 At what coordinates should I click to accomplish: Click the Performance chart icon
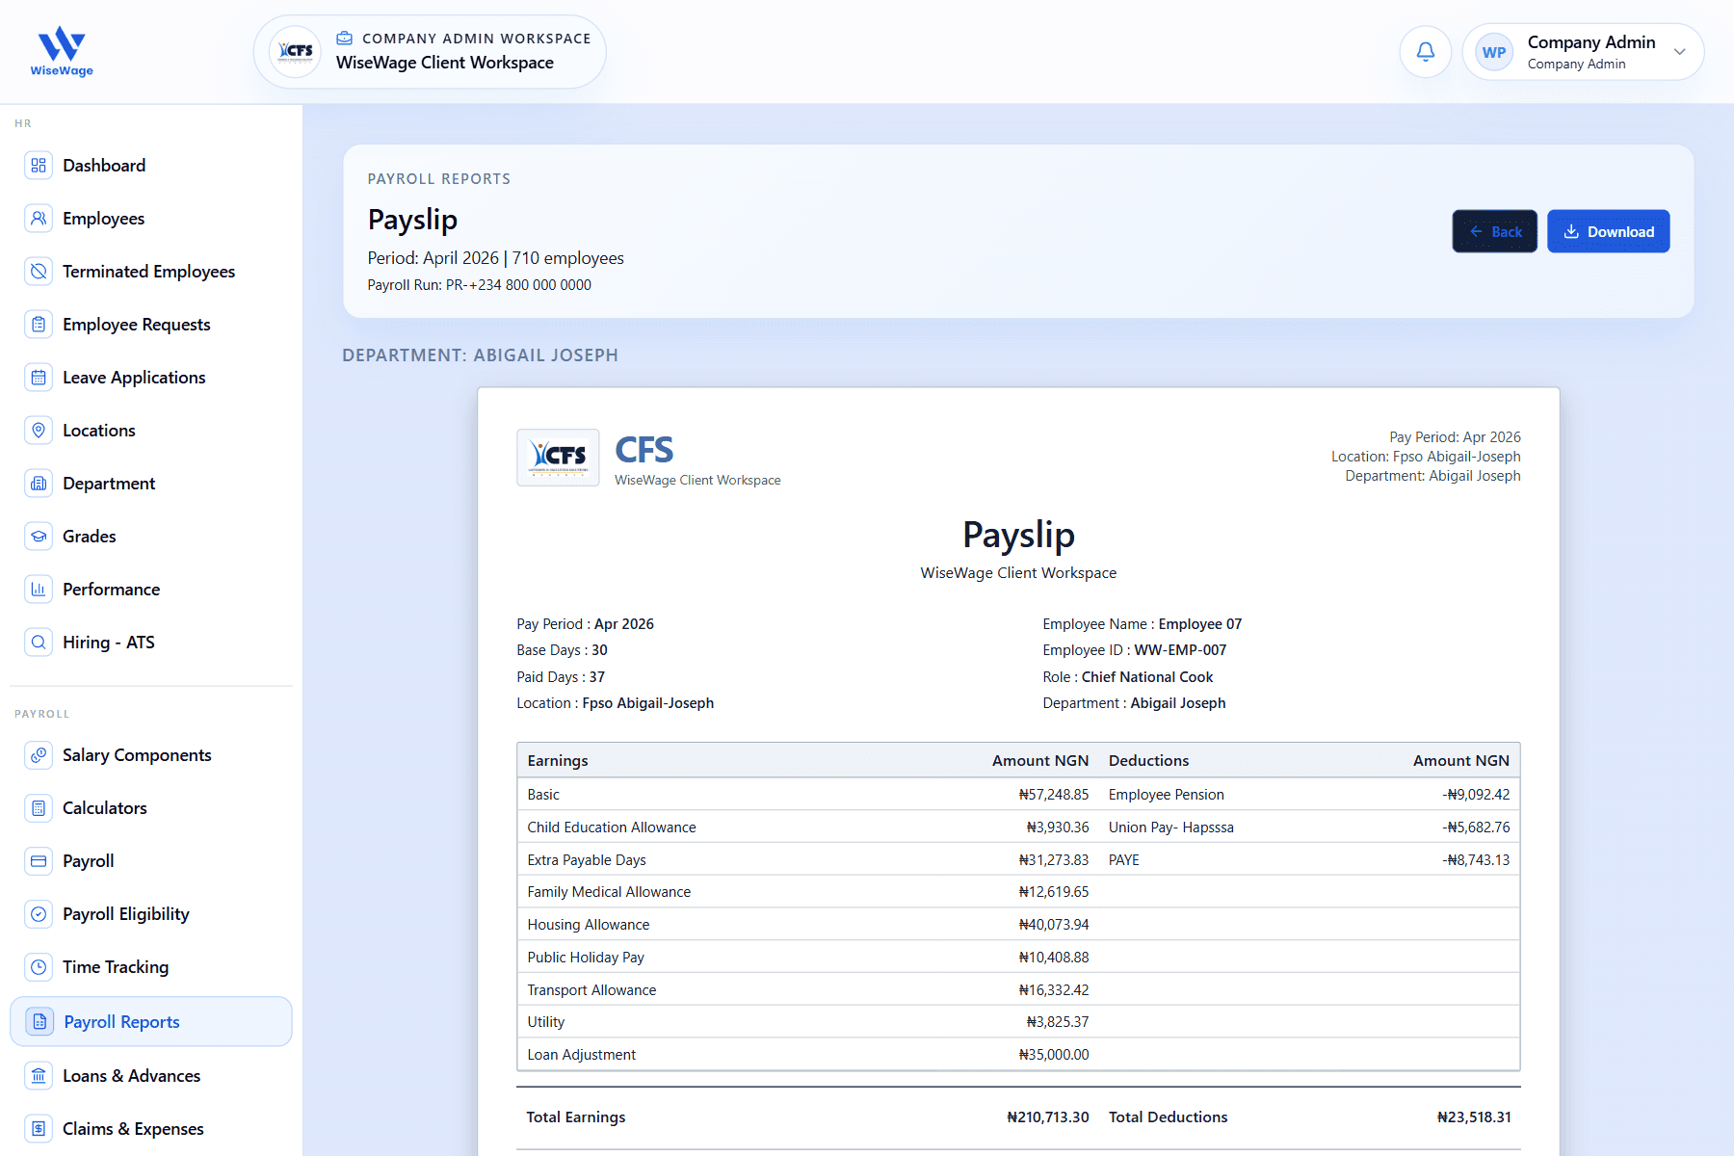39,590
